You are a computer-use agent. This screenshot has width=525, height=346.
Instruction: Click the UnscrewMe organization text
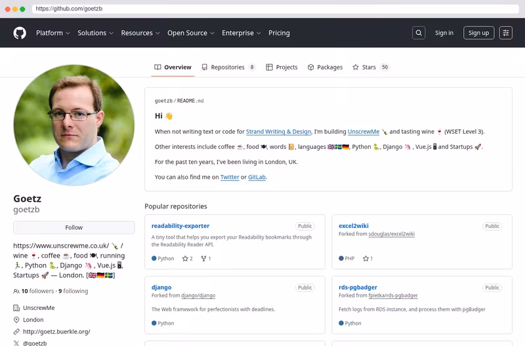[39, 308]
